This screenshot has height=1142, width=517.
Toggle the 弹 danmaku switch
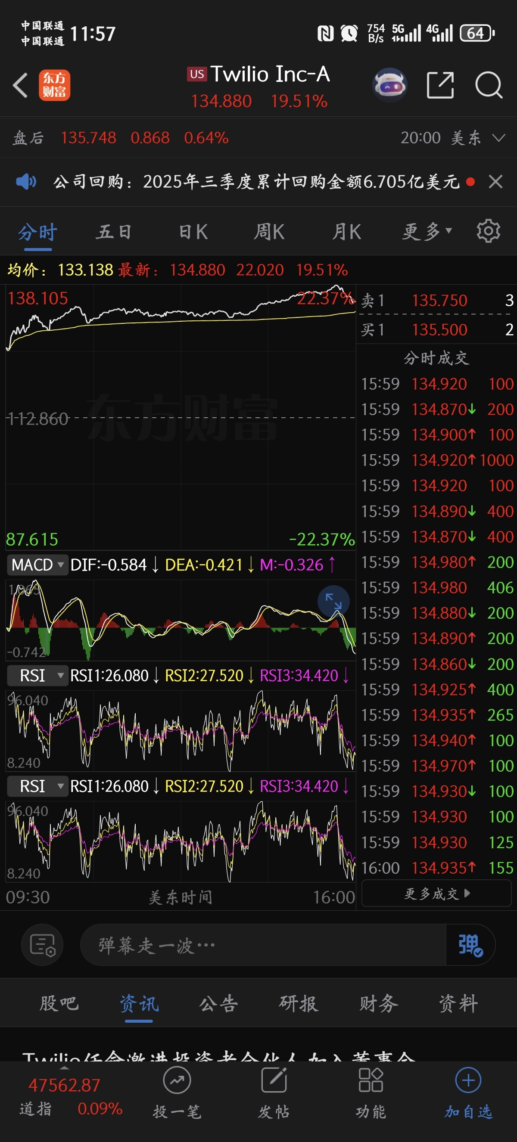click(470, 945)
